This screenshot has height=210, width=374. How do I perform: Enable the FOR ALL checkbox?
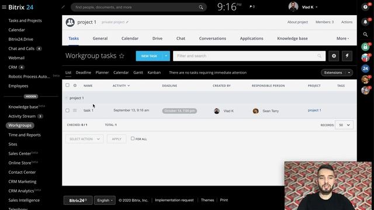tap(133, 139)
